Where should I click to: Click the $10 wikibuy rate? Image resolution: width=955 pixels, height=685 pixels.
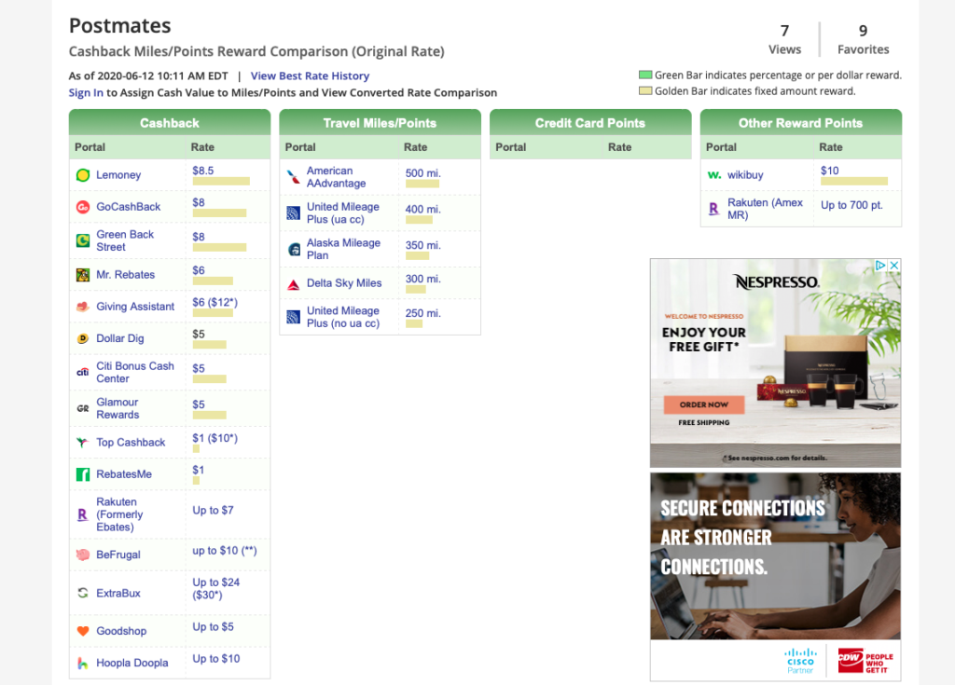(x=829, y=171)
